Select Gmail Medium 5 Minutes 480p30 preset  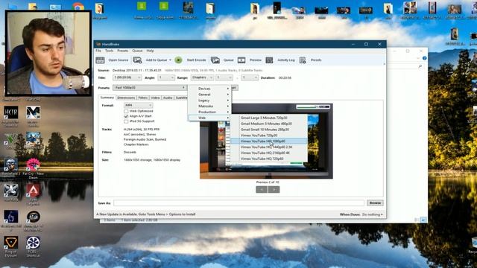[x=269, y=124]
